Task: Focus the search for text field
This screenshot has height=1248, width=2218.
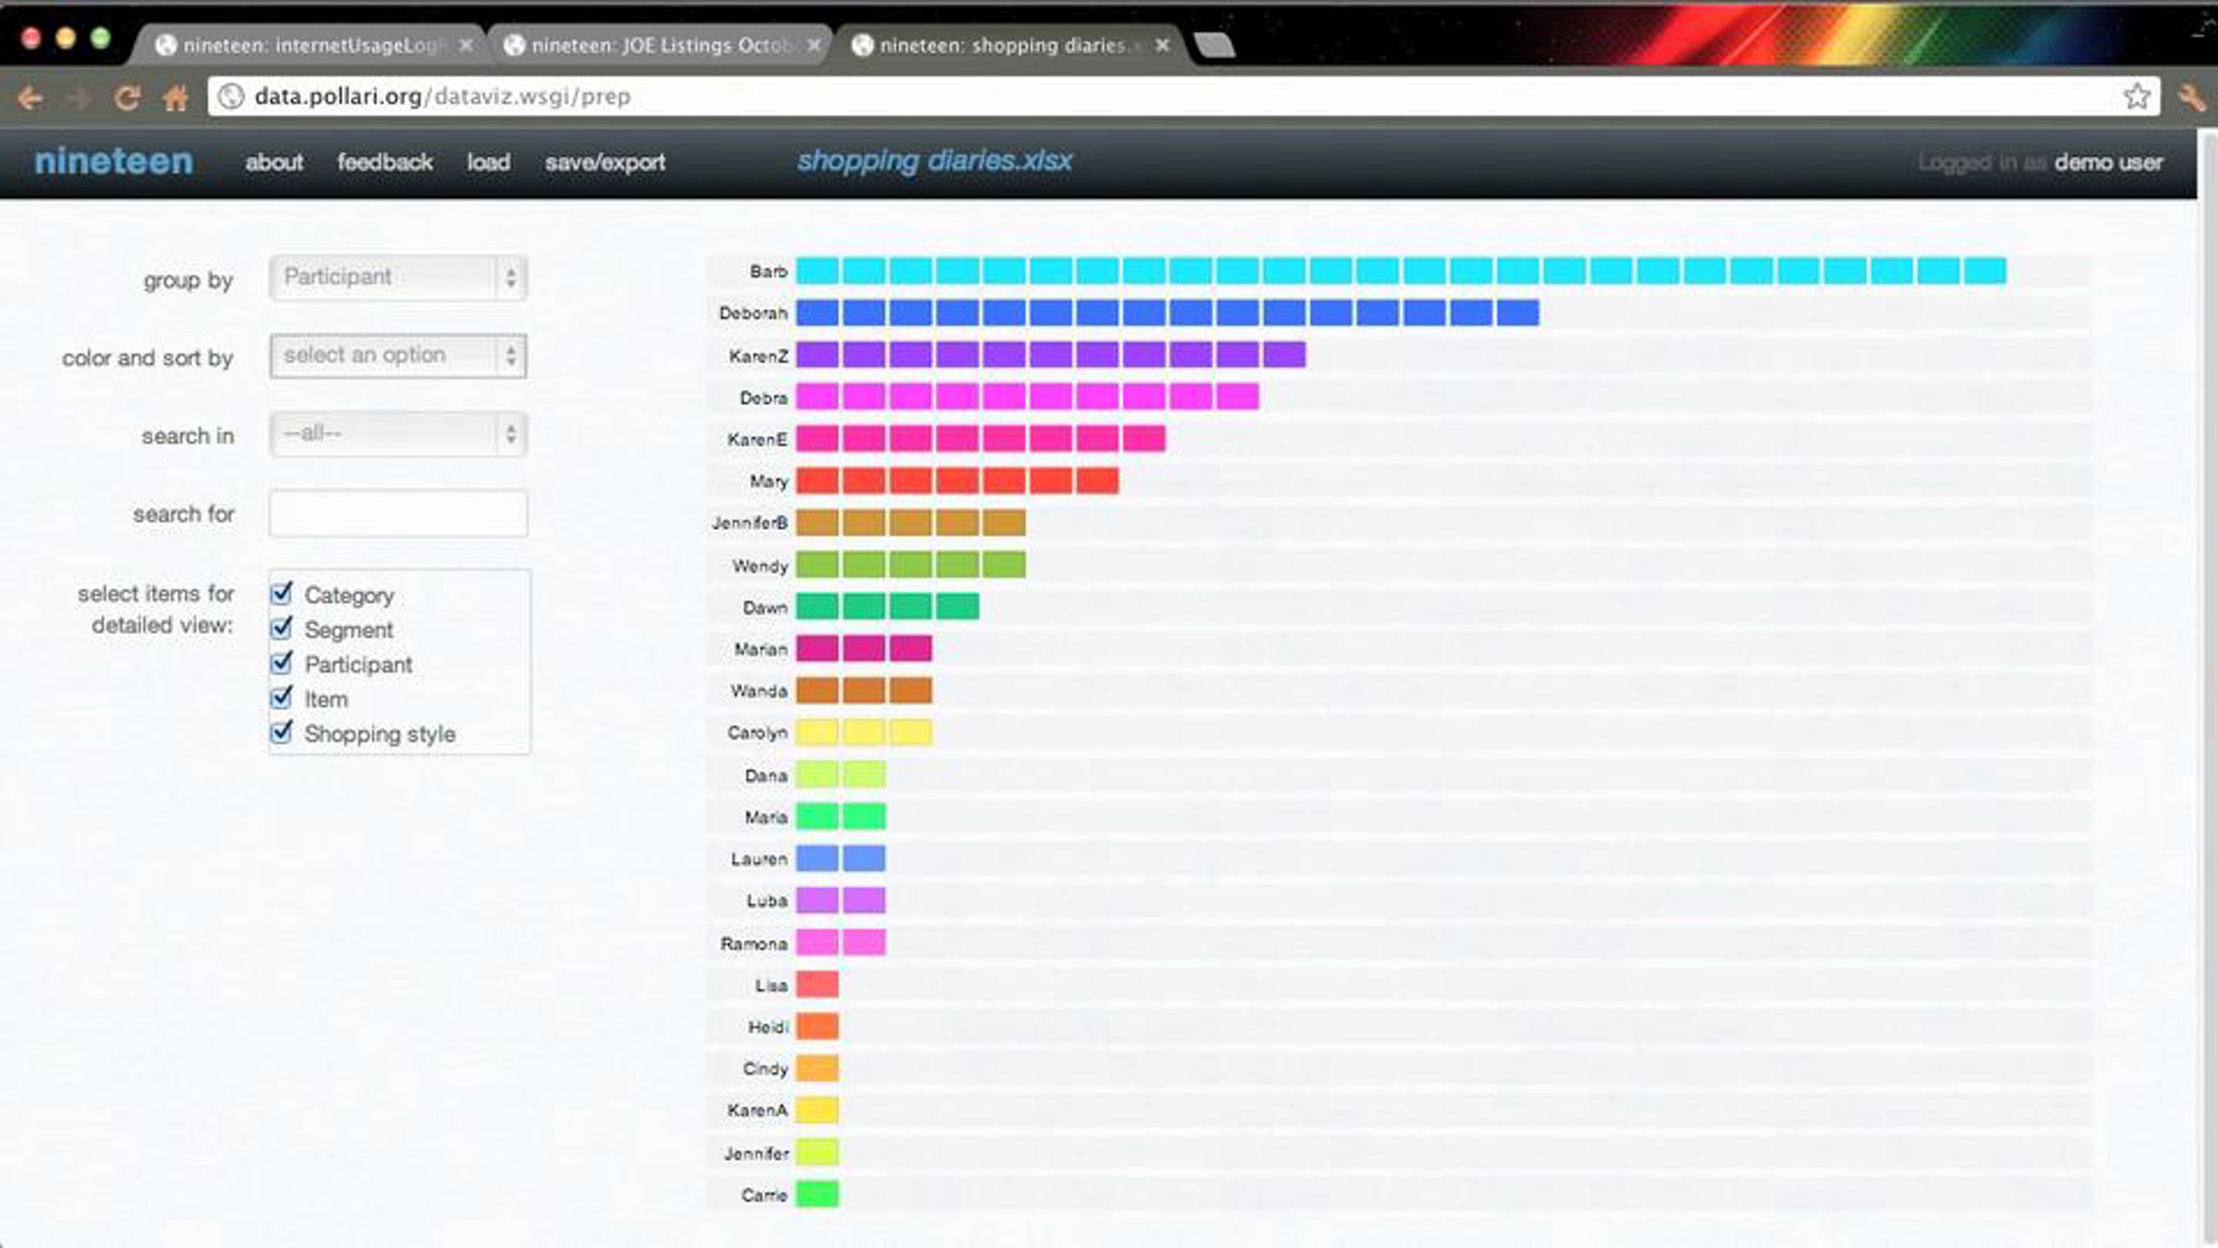Action: [398, 513]
